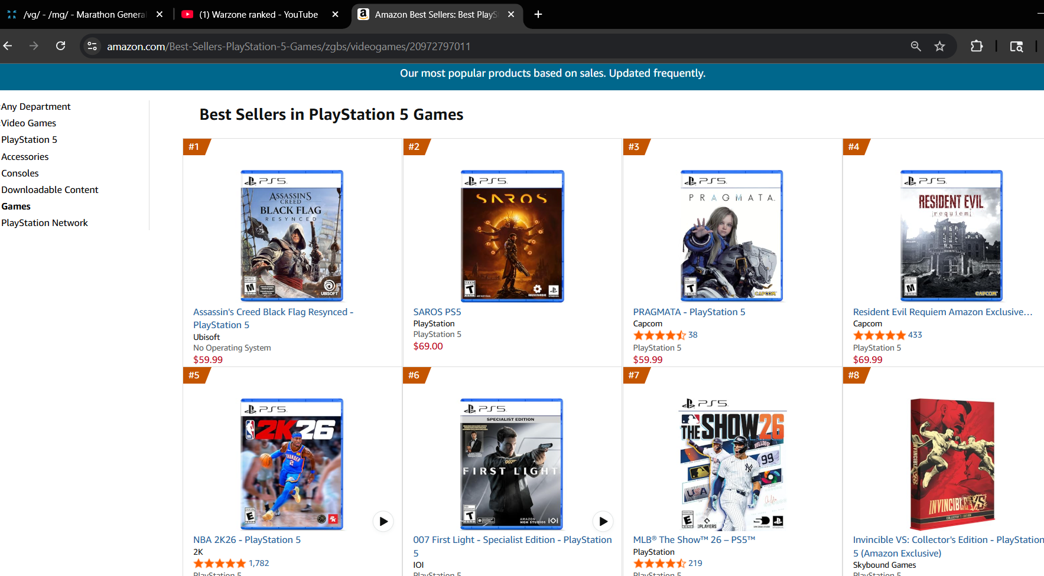Open the MLB The Show 26 cover image
The image size is (1044, 576).
(x=733, y=464)
